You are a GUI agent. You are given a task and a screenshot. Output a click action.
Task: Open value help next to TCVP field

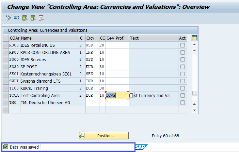click(x=132, y=95)
